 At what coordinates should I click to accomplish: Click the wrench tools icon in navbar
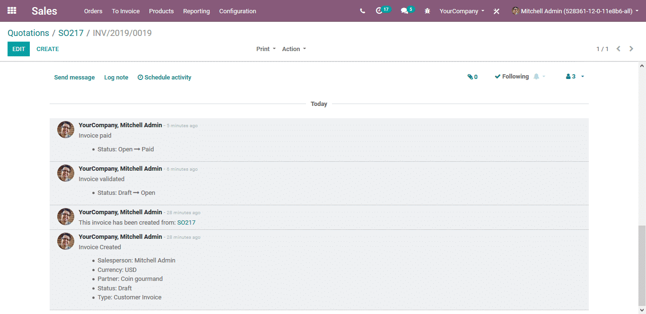(496, 11)
